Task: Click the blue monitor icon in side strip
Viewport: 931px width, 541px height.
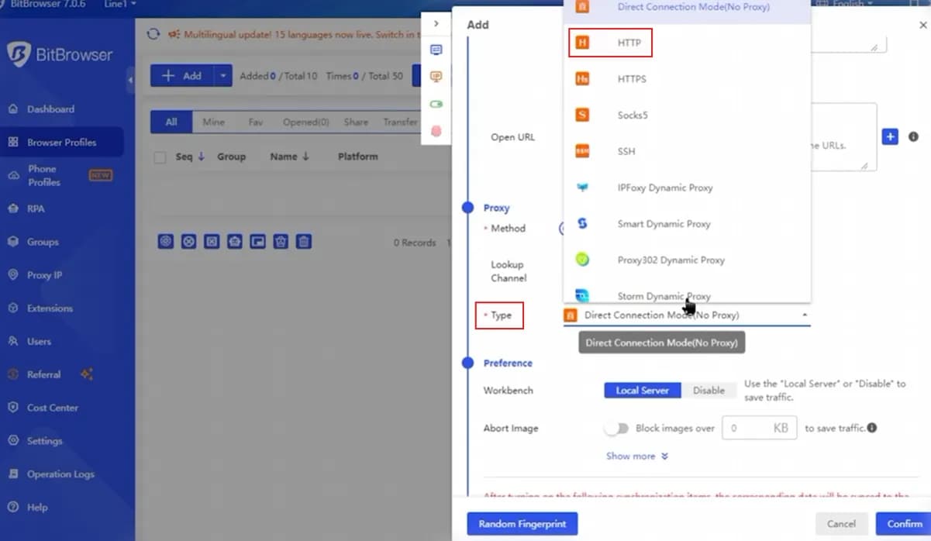Action: [x=436, y=50]
